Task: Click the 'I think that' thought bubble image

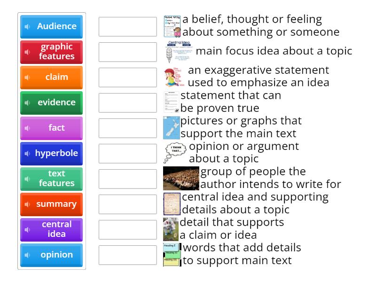Action: click(x=175, y=153)
